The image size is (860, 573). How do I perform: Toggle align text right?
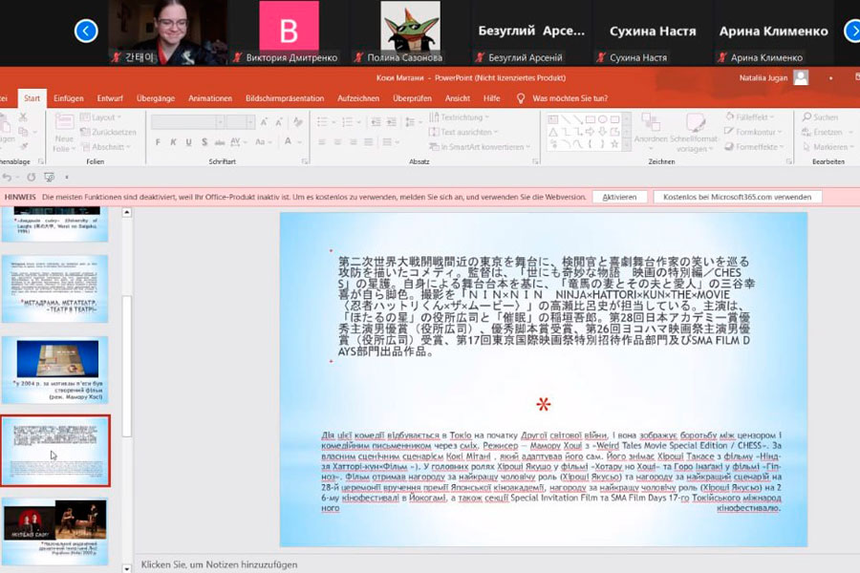[x=354, y=142]
